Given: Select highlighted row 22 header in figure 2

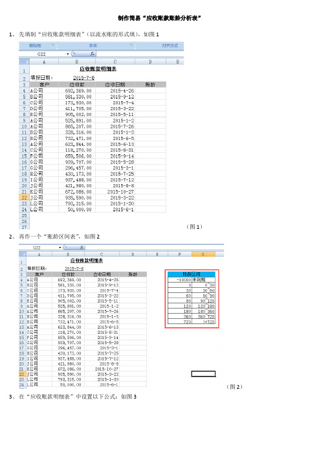Looking at the screenshot, I should [x=22, y=374].
